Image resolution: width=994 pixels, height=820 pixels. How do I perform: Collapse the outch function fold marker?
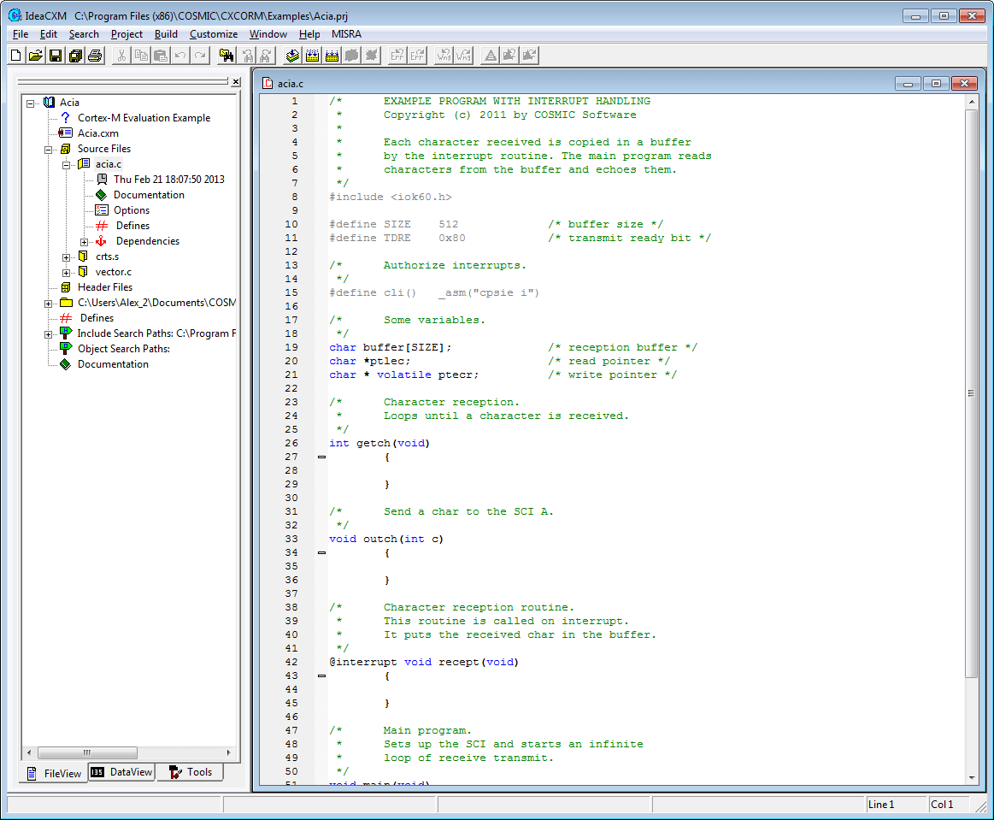321,552
